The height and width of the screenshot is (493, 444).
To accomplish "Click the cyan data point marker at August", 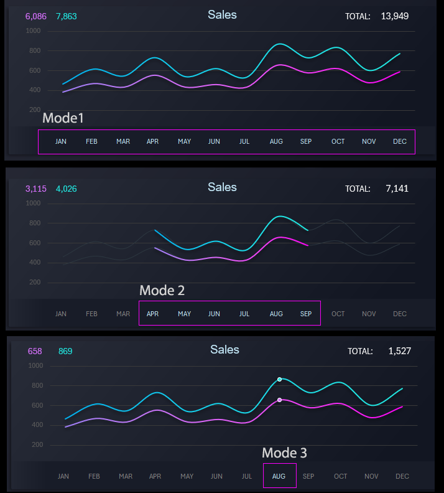I will pos(280,379).
